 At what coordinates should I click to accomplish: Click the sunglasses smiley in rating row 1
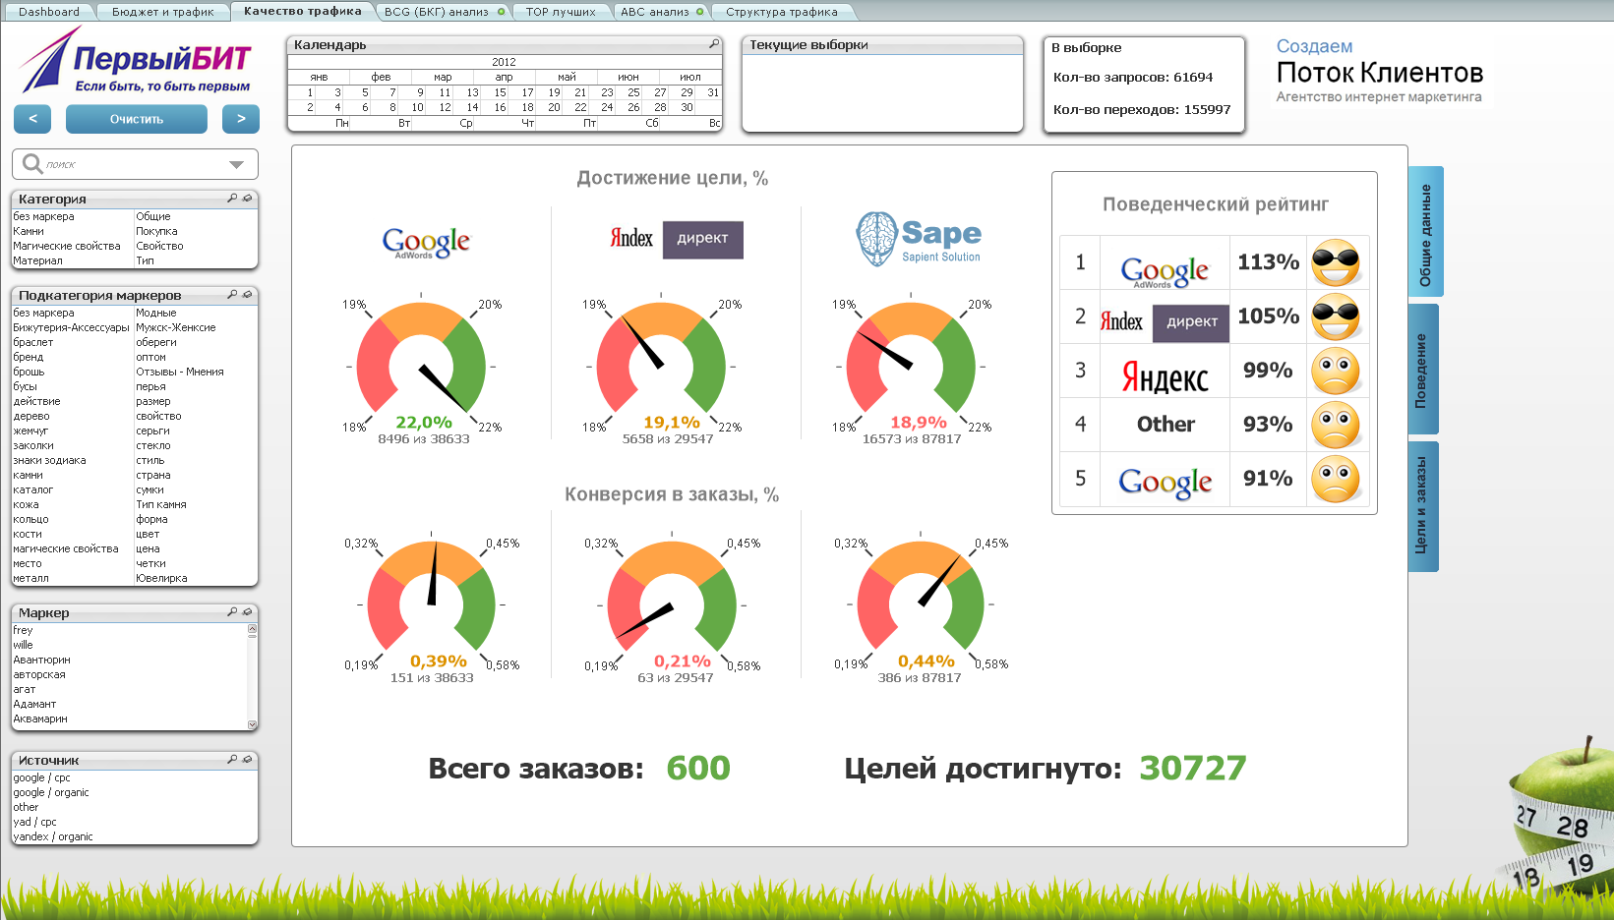[1337, 262]
